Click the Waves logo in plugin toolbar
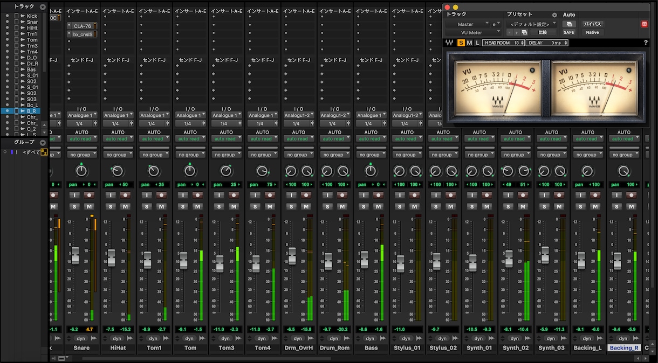Image resolution: width=658 pixels, height=363 pixels. click(x=450, y=43)
